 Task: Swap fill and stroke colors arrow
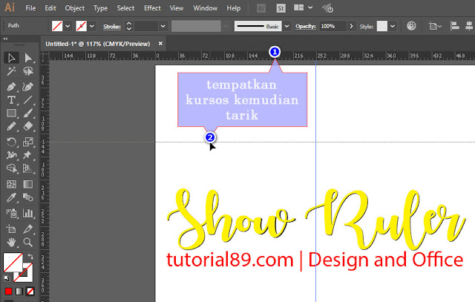30,257
